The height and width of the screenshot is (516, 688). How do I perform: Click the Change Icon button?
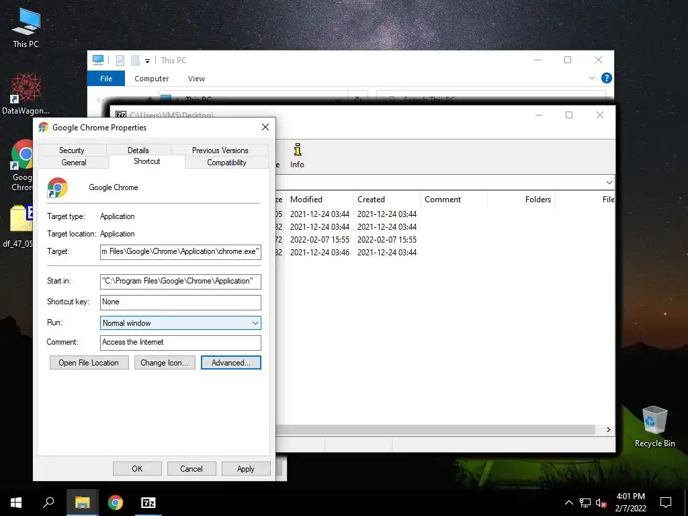click(x=165, y=362)
